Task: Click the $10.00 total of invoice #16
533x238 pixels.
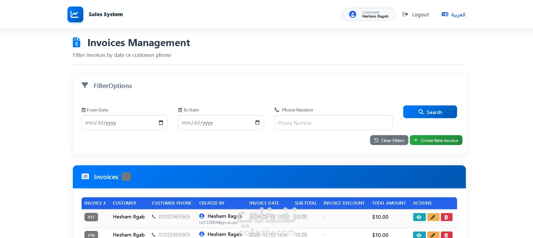Action: click(x=380, y=235)
